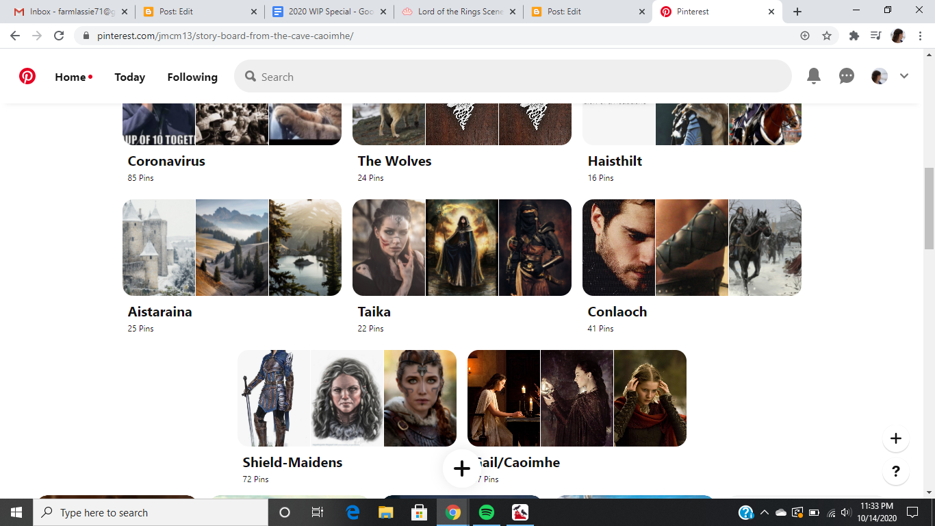Screen dimensions: 935x526
Task: Switch to the first Post: Edit tab
Action: pyautogui.click(x=198, y=12)
